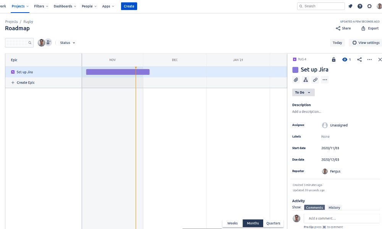382x229 pixels.
Task: Open the Projects breadcrumb link
Action: click(x=11, y=22)
